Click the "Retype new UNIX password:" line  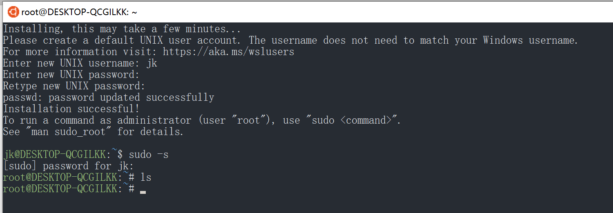[x=74, y=86]
